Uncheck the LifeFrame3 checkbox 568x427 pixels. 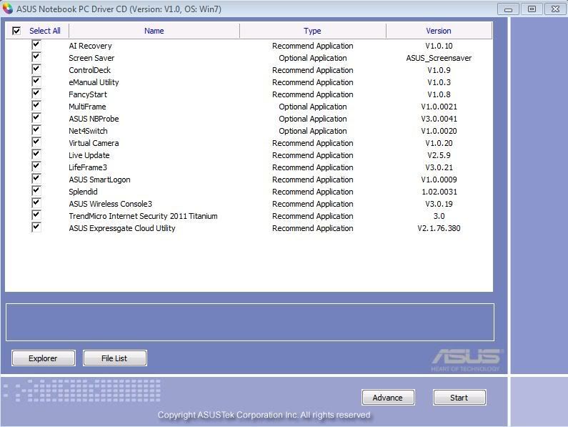(x=36, y=167)
